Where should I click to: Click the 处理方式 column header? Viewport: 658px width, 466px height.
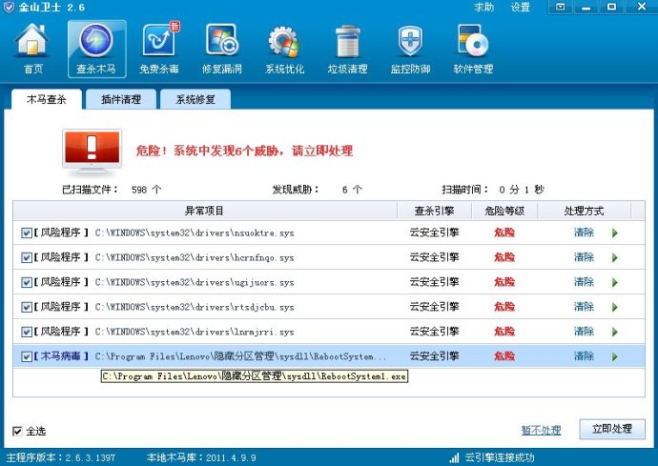point(584,211)
